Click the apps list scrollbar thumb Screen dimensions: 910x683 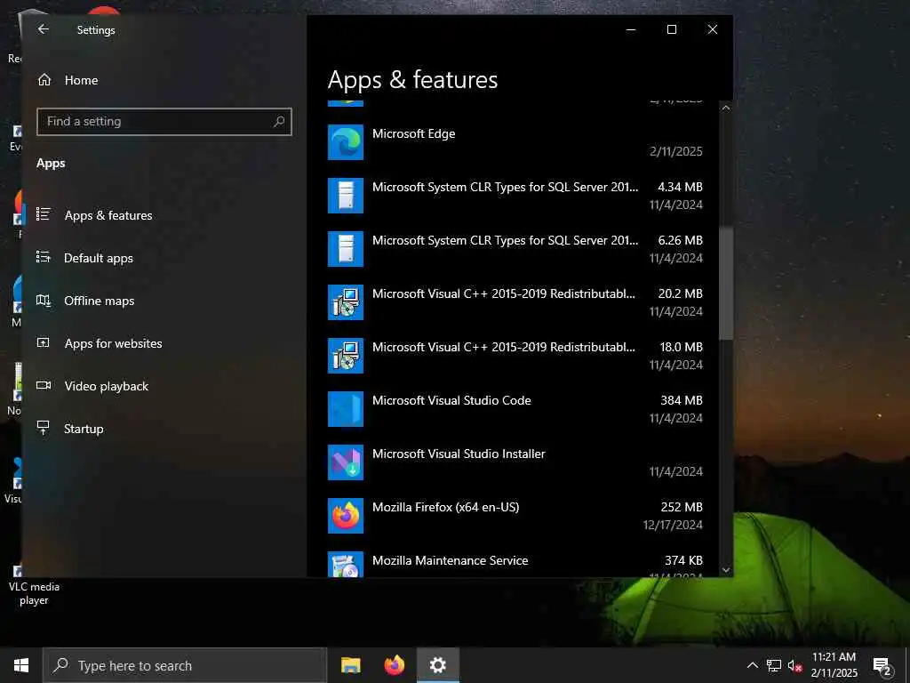coord(725,284)
